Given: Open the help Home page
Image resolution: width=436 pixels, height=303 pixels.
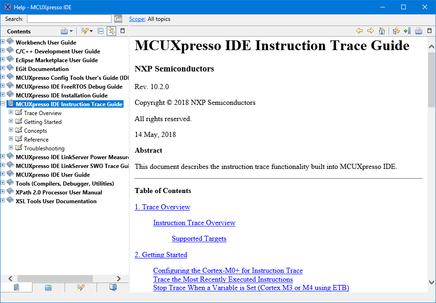Looking at the screenshot, I should click(x=382, y=31).
